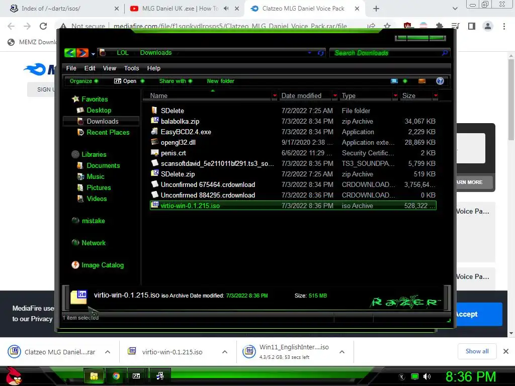Mute the YouTube tab audio icon
The height and width of the screenshot is (386, 515).
tap(226, 9)
